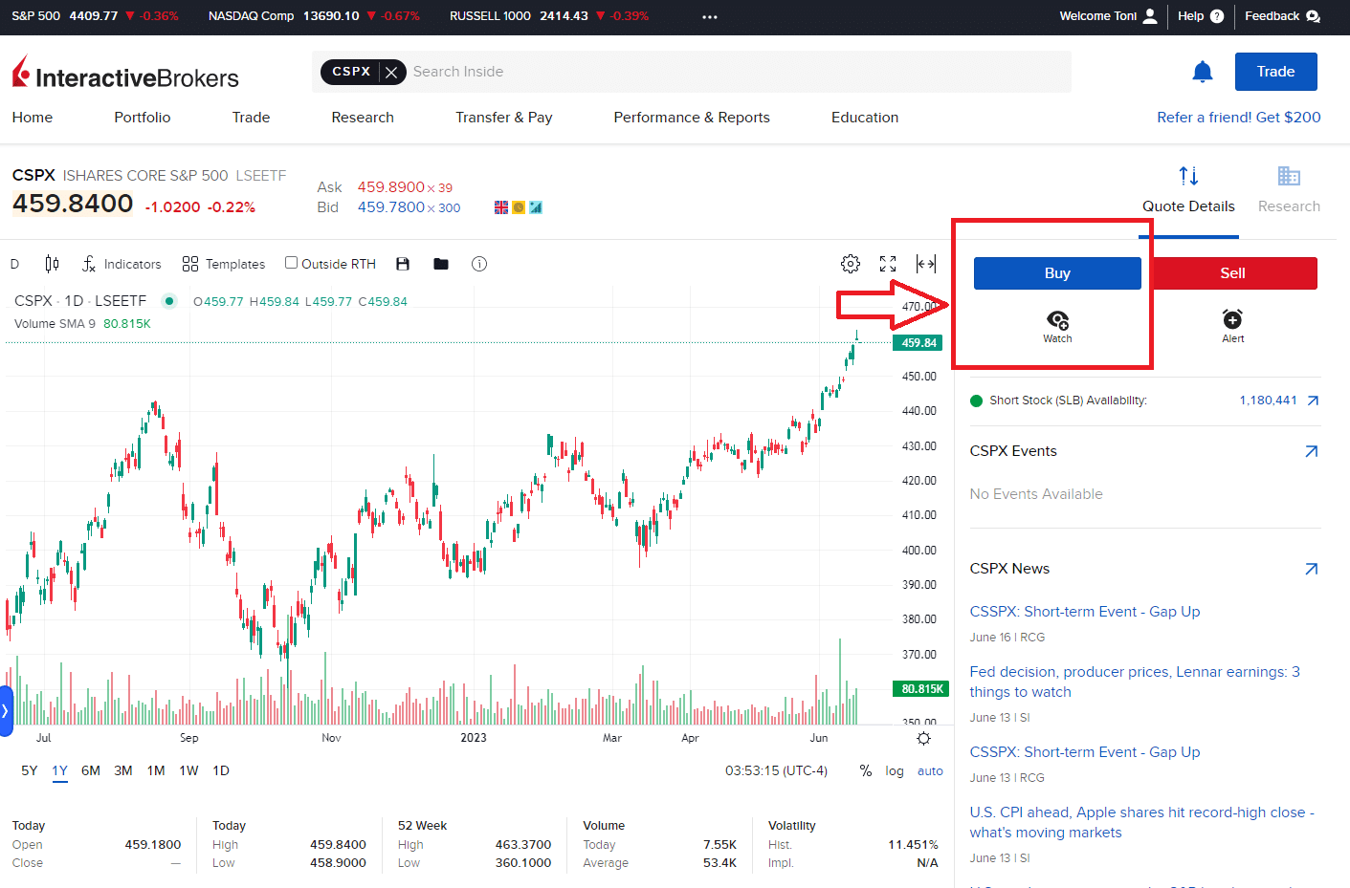Open chart Templates
1350x888 pixels.
click(224, 264)
